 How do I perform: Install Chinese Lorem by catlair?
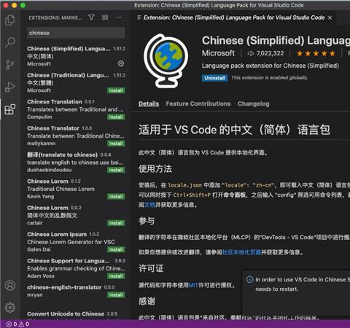pos(116,223)
